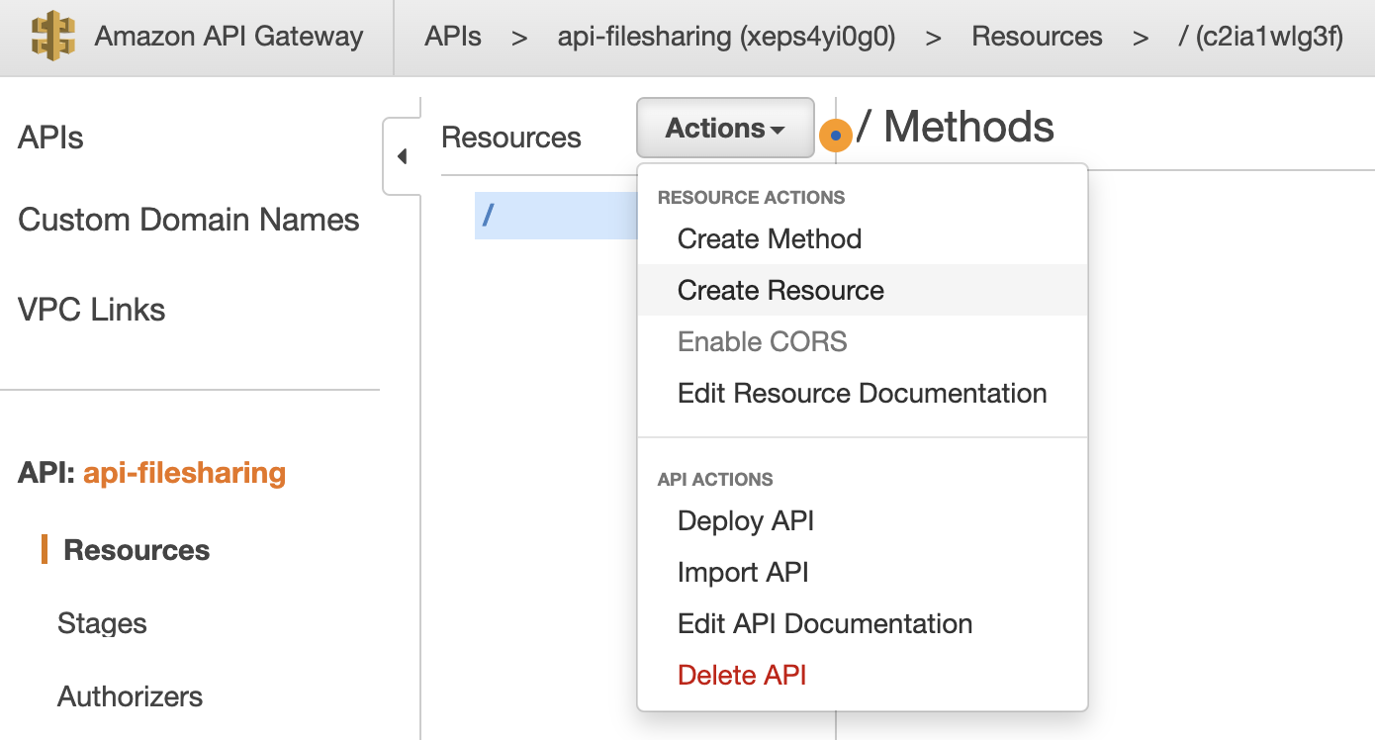Choose Create Resource
This screenshot has width=1375, height=740.
(x=779, y=290)
